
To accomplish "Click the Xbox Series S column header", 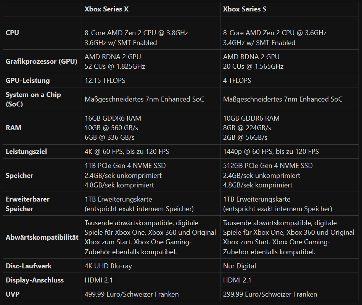I will [245, 9].
